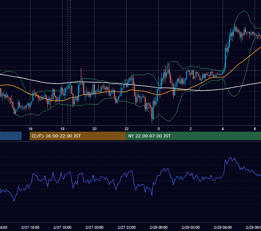The image size is (261, 231).
Task: Click time axis label 6 under price chart
Action: [x=255, y=129]
